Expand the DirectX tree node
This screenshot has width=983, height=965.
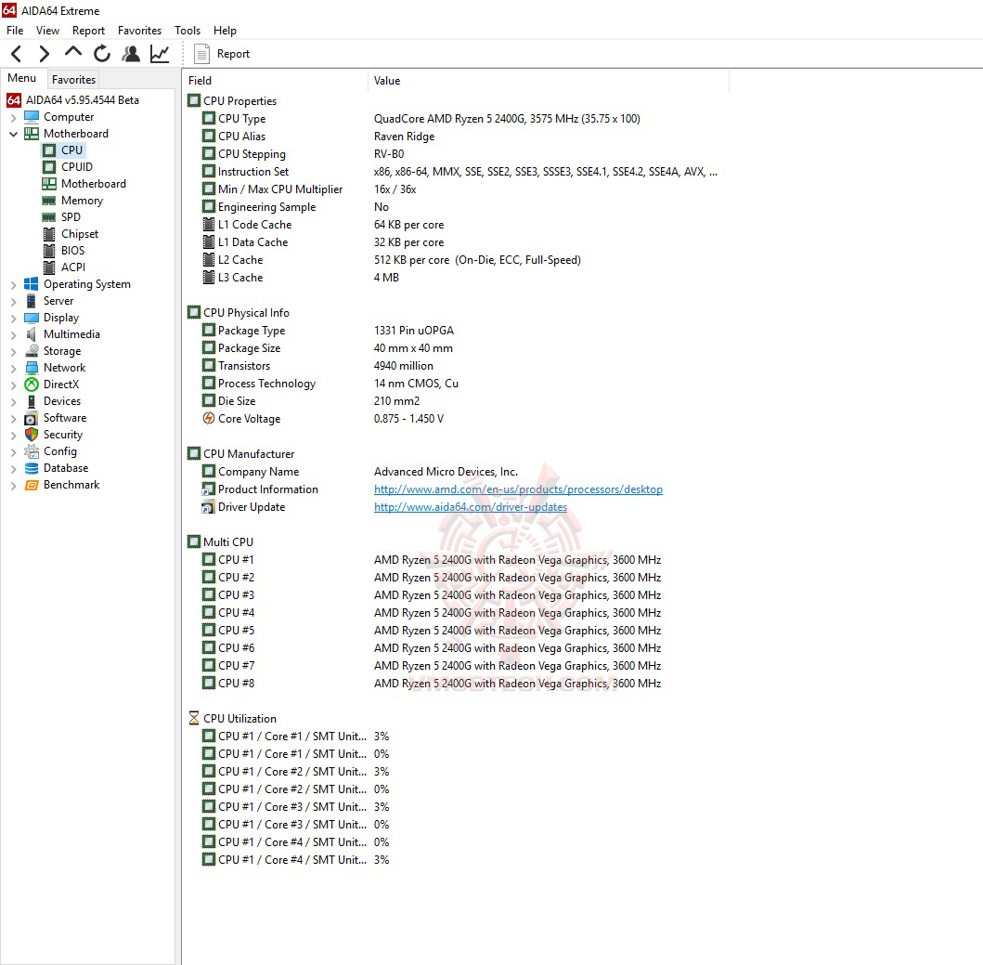point(13,385)
